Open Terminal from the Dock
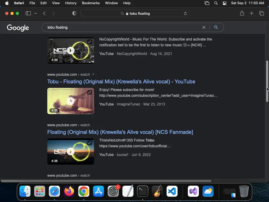Image resolution: width=269 pixels, height=202 pixels. point(143,191)
